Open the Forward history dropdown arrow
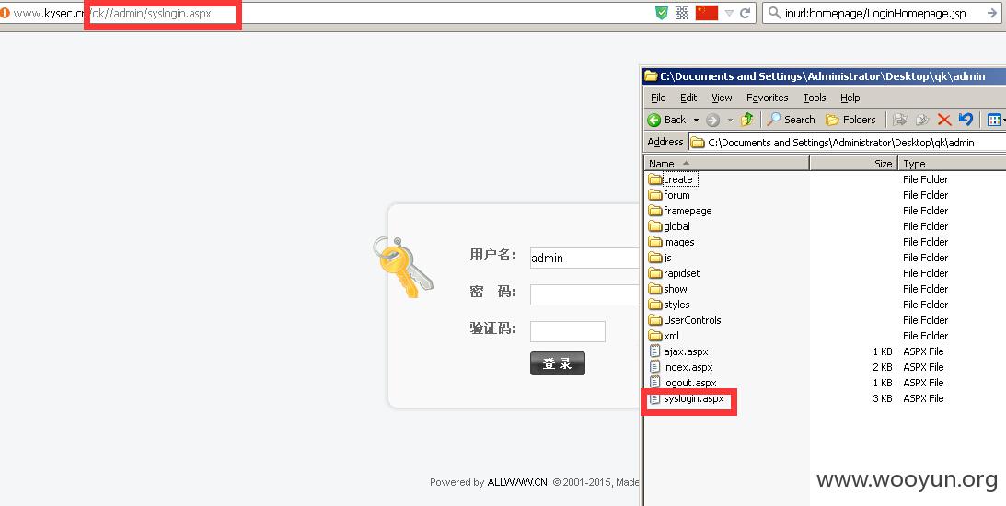The width and height of the screenshot is (1006, 506). 730,120
